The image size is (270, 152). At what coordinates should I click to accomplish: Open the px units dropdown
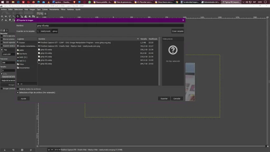50,150
